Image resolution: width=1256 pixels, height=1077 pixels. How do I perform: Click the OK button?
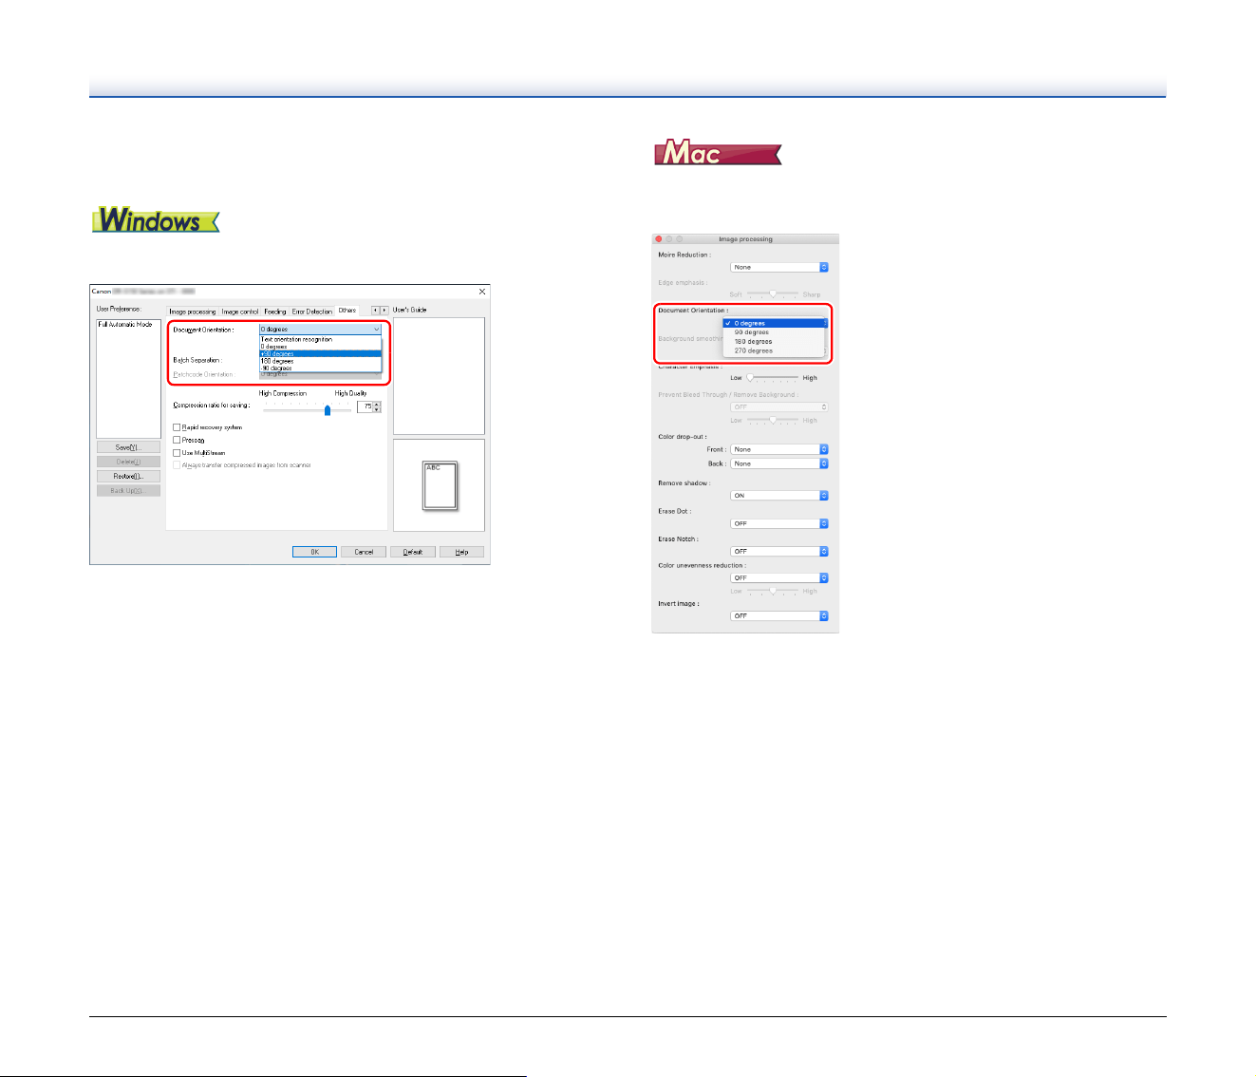314,552
